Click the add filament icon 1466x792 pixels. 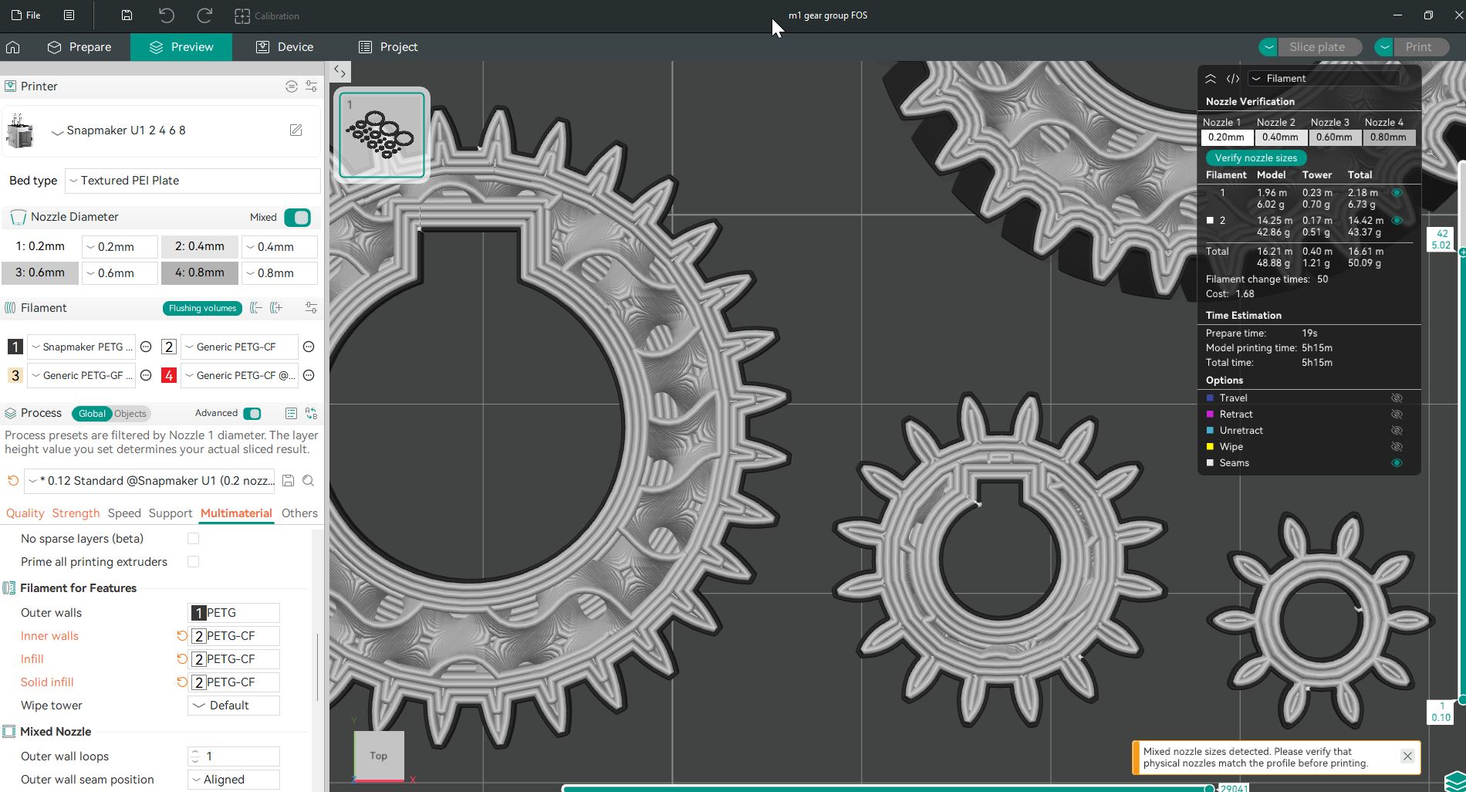tap(276, 308)
